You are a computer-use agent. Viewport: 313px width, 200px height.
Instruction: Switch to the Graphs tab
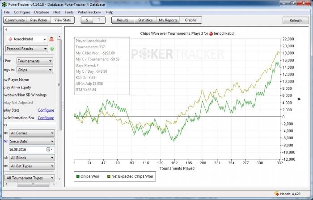coord(190,20)
